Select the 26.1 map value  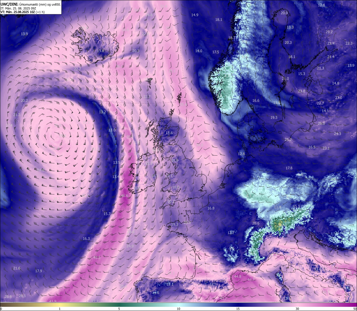coord(22,296)
